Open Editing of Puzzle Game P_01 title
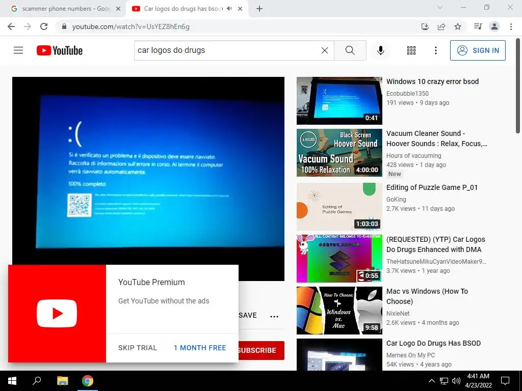Viewport: 522px width, 391px height. pyautogui.click(x=432, y=187)
